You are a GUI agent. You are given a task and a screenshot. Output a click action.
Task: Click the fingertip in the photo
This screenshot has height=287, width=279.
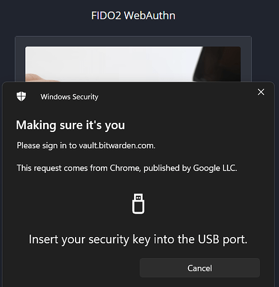tap(38, 78)
